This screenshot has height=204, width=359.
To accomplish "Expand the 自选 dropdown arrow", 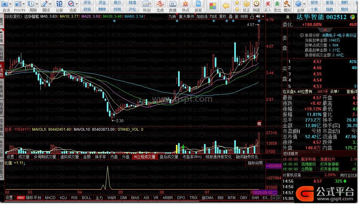I will 10,4.
